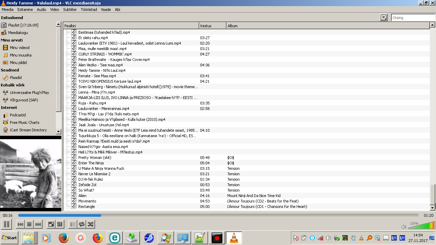Click the fullscreen video icon

[51, 224]
